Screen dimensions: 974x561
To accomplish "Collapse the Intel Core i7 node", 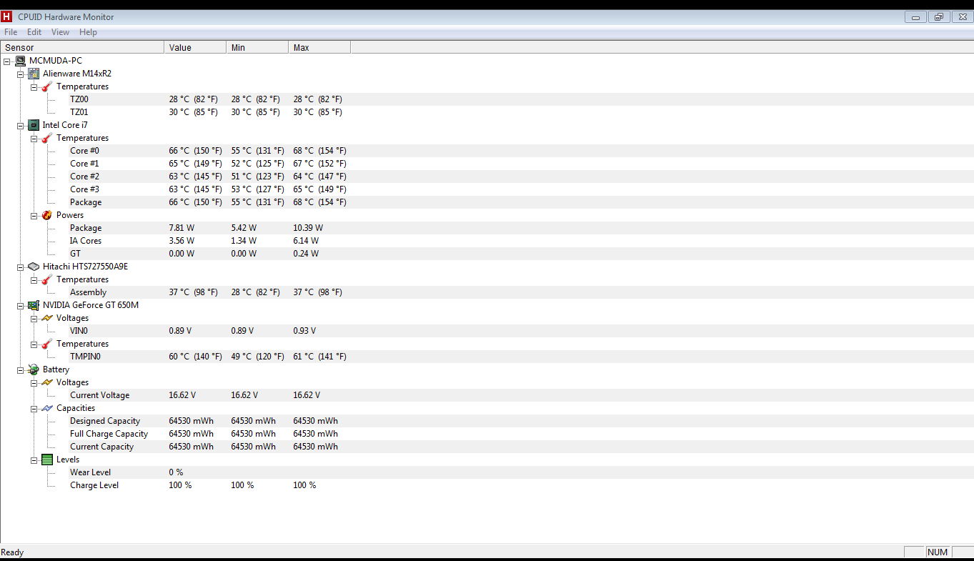I will 20,126.
